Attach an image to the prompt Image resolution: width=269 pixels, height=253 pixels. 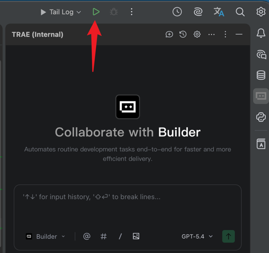(x=136, y=236)
